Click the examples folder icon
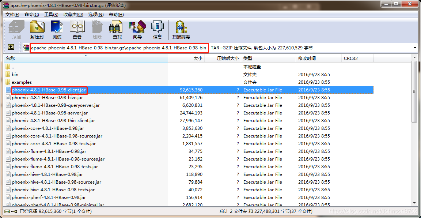Screen dimensions: 421x218 click(x=8, y=82)
